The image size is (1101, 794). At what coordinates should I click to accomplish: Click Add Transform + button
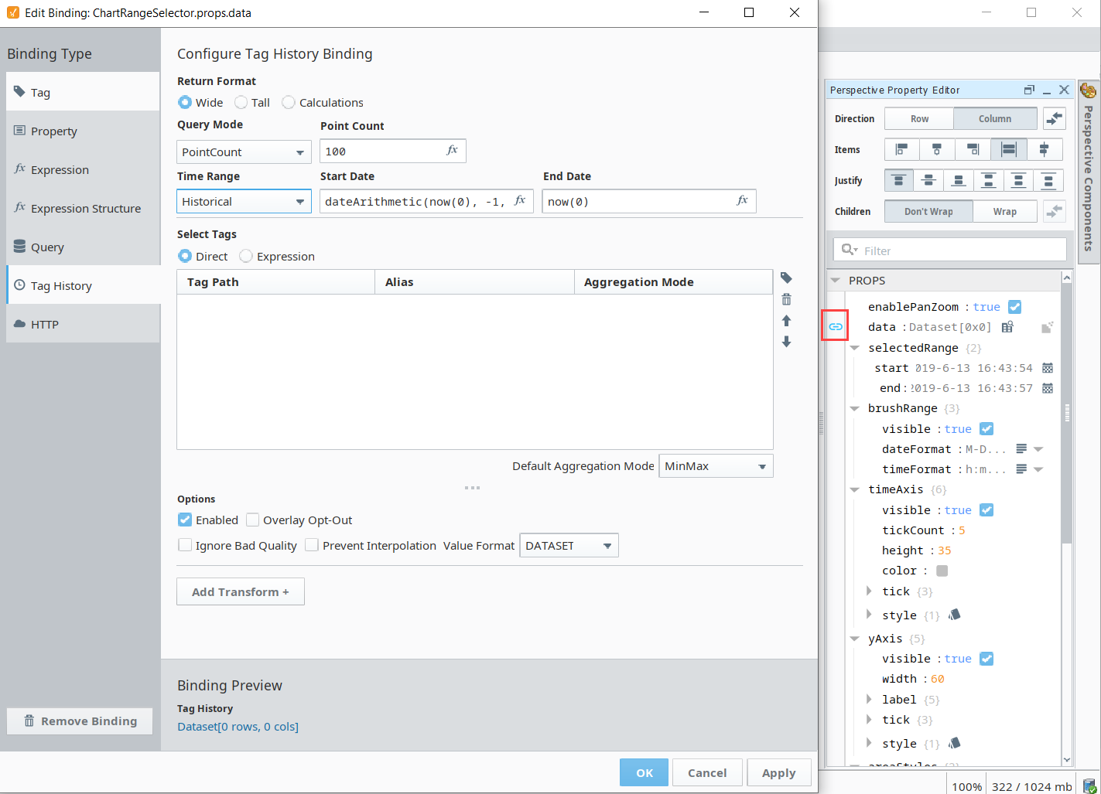(241, 591)
